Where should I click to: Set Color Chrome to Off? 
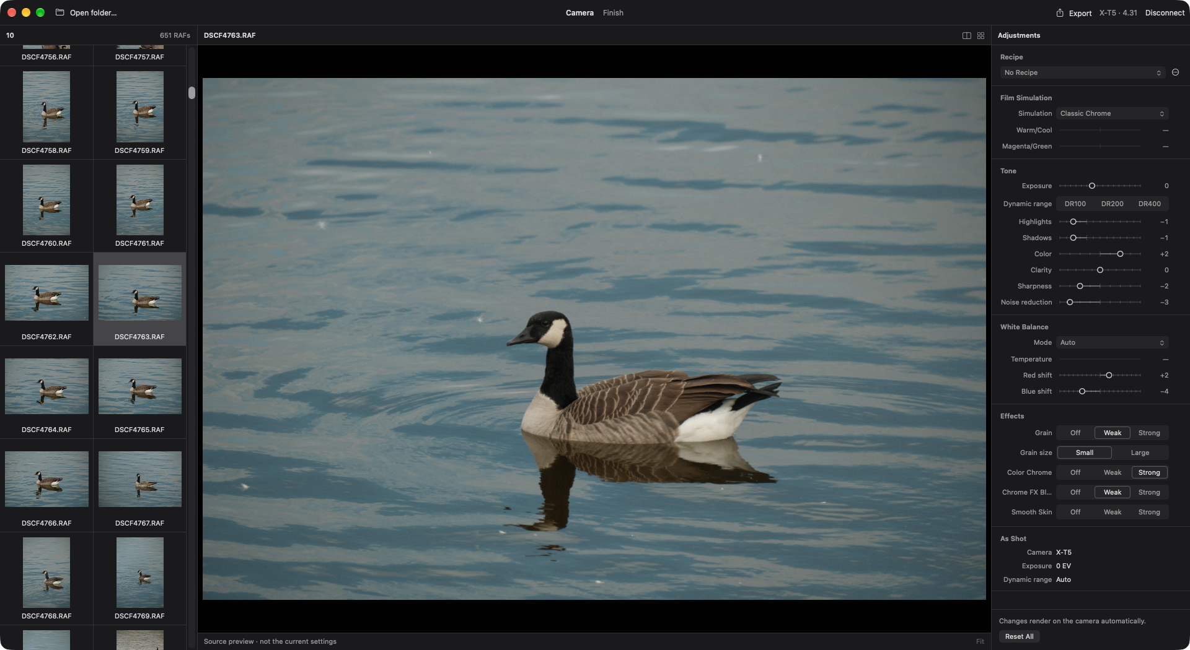point(1075,472)
